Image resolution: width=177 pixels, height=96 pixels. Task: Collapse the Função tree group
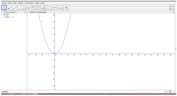coord(2,15)
